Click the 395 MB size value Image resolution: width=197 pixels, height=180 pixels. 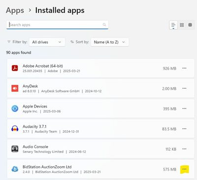tap(169, 109)
